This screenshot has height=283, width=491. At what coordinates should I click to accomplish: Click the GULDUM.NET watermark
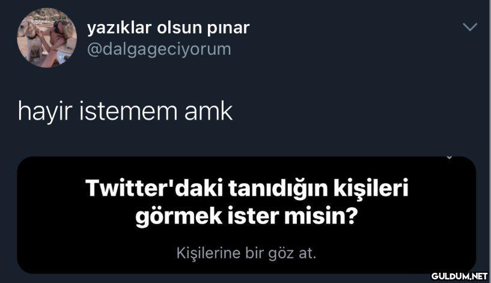[x=459, y=276]
